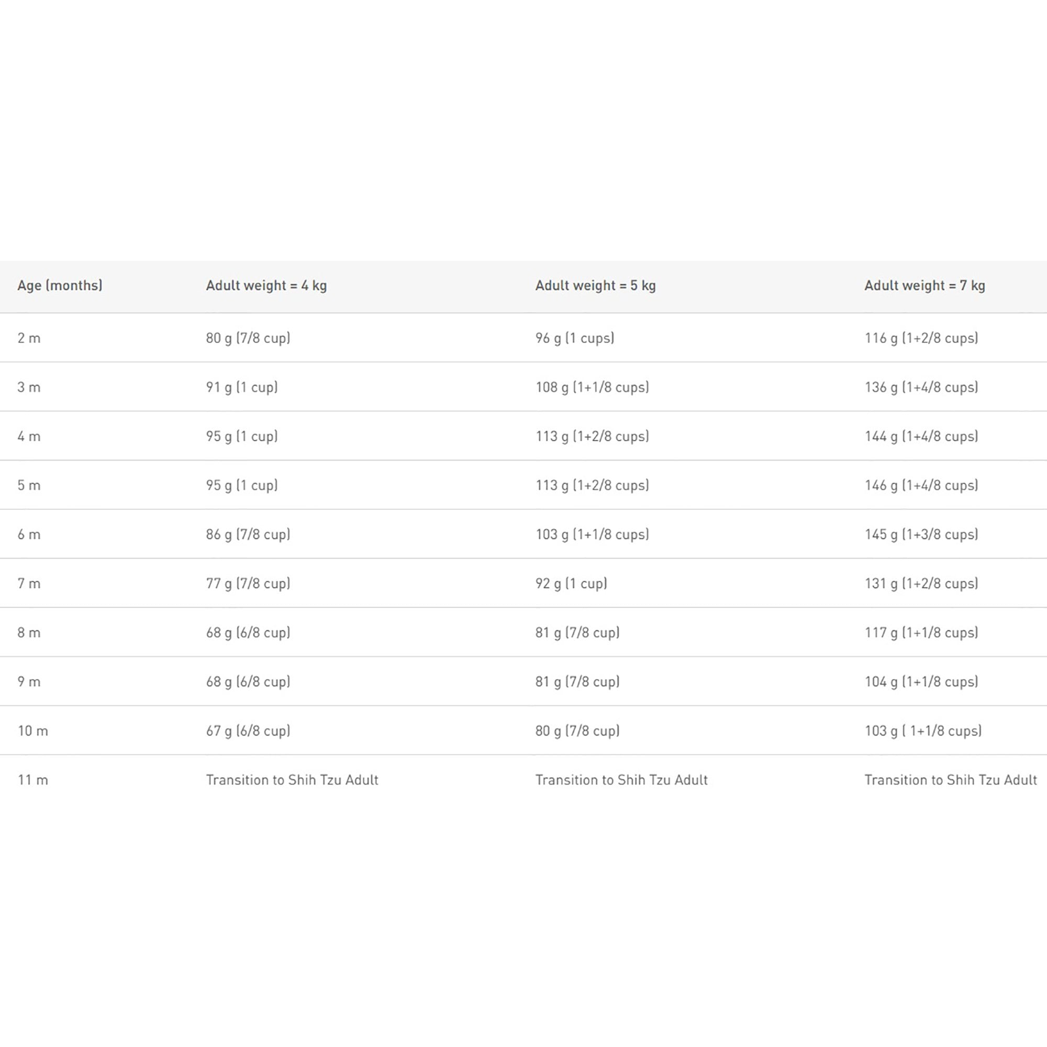The height and width of the screenshot is (1047, 1047).
Task: Select the '146 g (1+4/8 cups)' cell
Action: click(921, 485)
